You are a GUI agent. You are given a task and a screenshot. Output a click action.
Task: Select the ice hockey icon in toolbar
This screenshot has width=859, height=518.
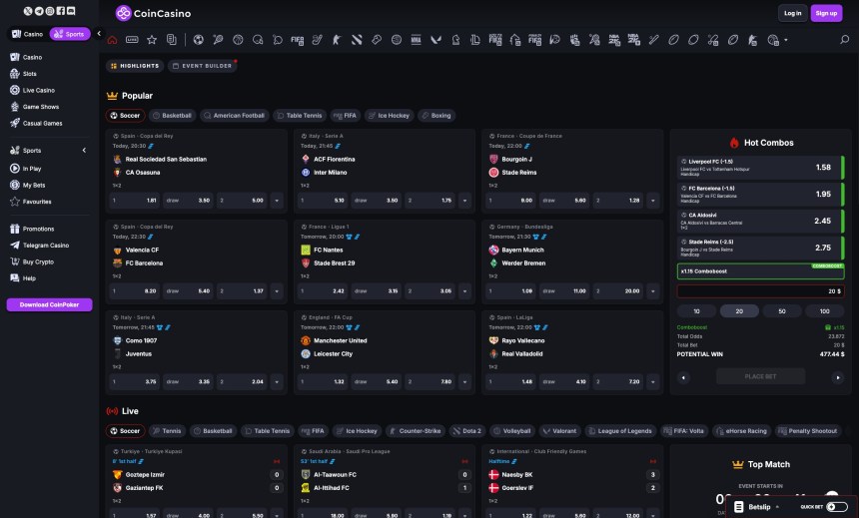point(318,40)
